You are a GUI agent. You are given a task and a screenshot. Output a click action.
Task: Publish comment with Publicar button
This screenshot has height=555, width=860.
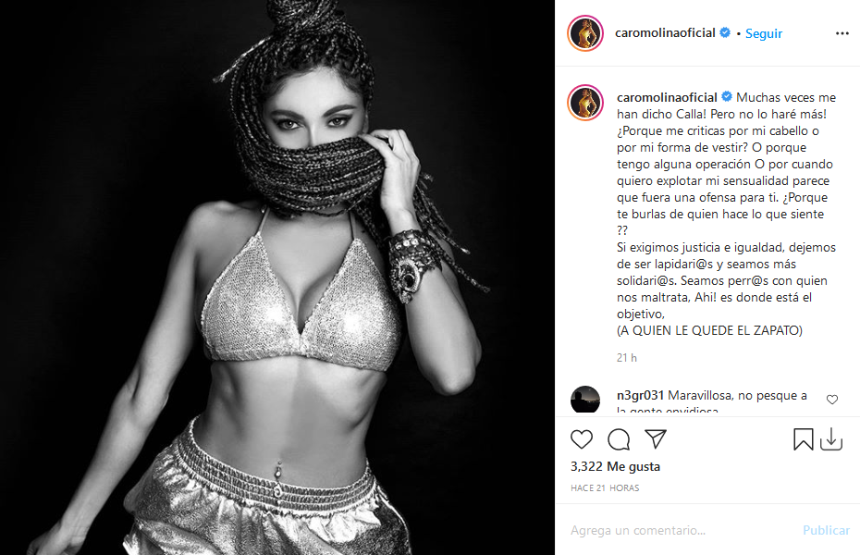point(826,530)
